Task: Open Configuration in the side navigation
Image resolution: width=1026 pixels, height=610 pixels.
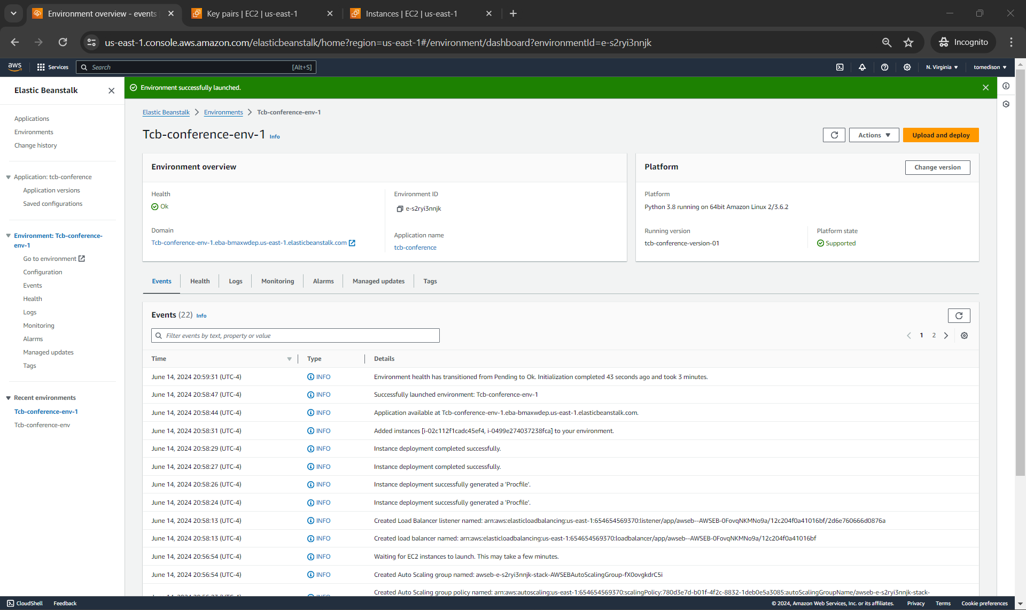Action: point(43,272)
